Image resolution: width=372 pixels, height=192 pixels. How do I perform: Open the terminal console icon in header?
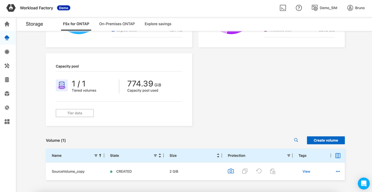click(283, 8)
